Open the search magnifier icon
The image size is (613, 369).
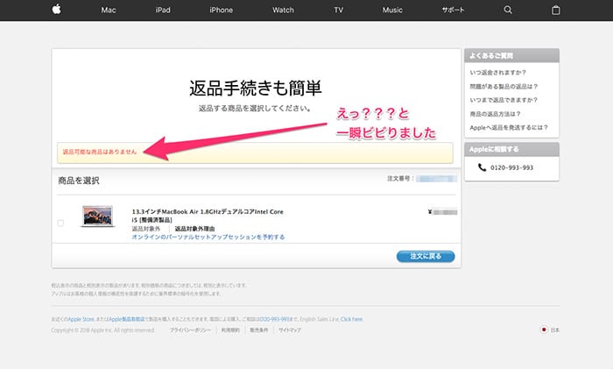[x=508, y=10]
